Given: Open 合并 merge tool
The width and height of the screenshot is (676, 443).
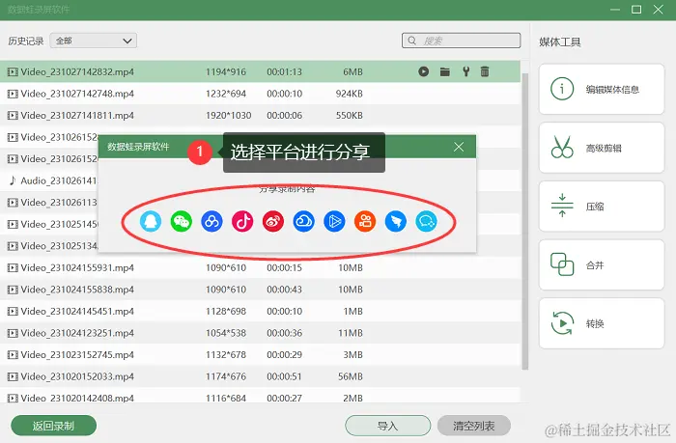Looking at the screenshot, I should click(602, 265).
